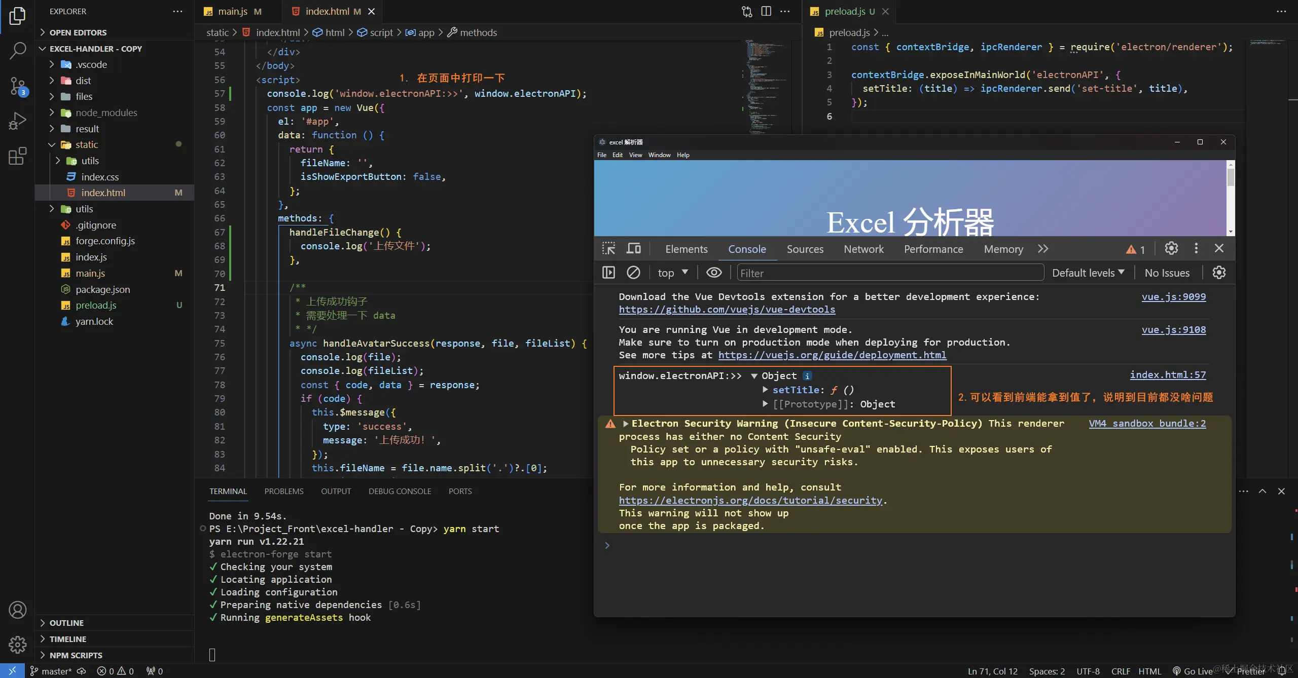Click the Open Changes compare icon
1298x678 pixels.
747,11
